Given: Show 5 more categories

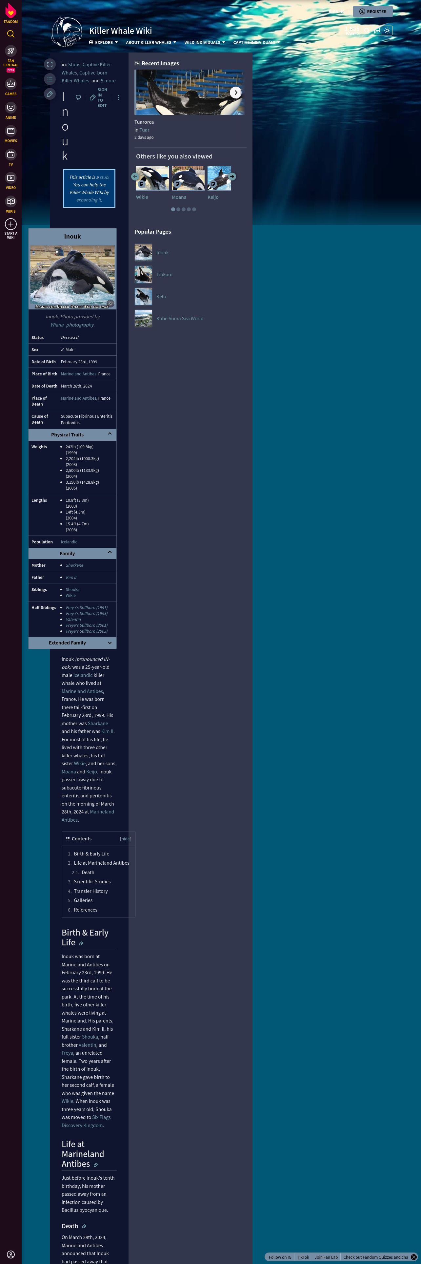Looking at the screenshot, I should click(108, 81).
